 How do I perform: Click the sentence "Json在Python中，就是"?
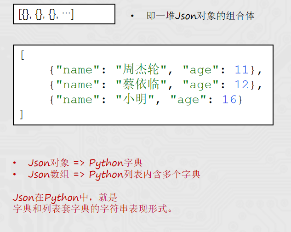pos(65,198)
